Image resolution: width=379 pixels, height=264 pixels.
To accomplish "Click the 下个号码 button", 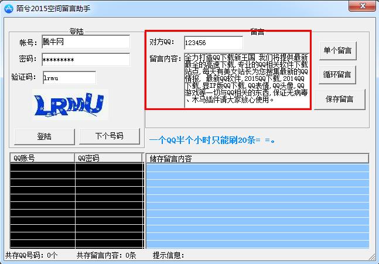I will point(110,136).
